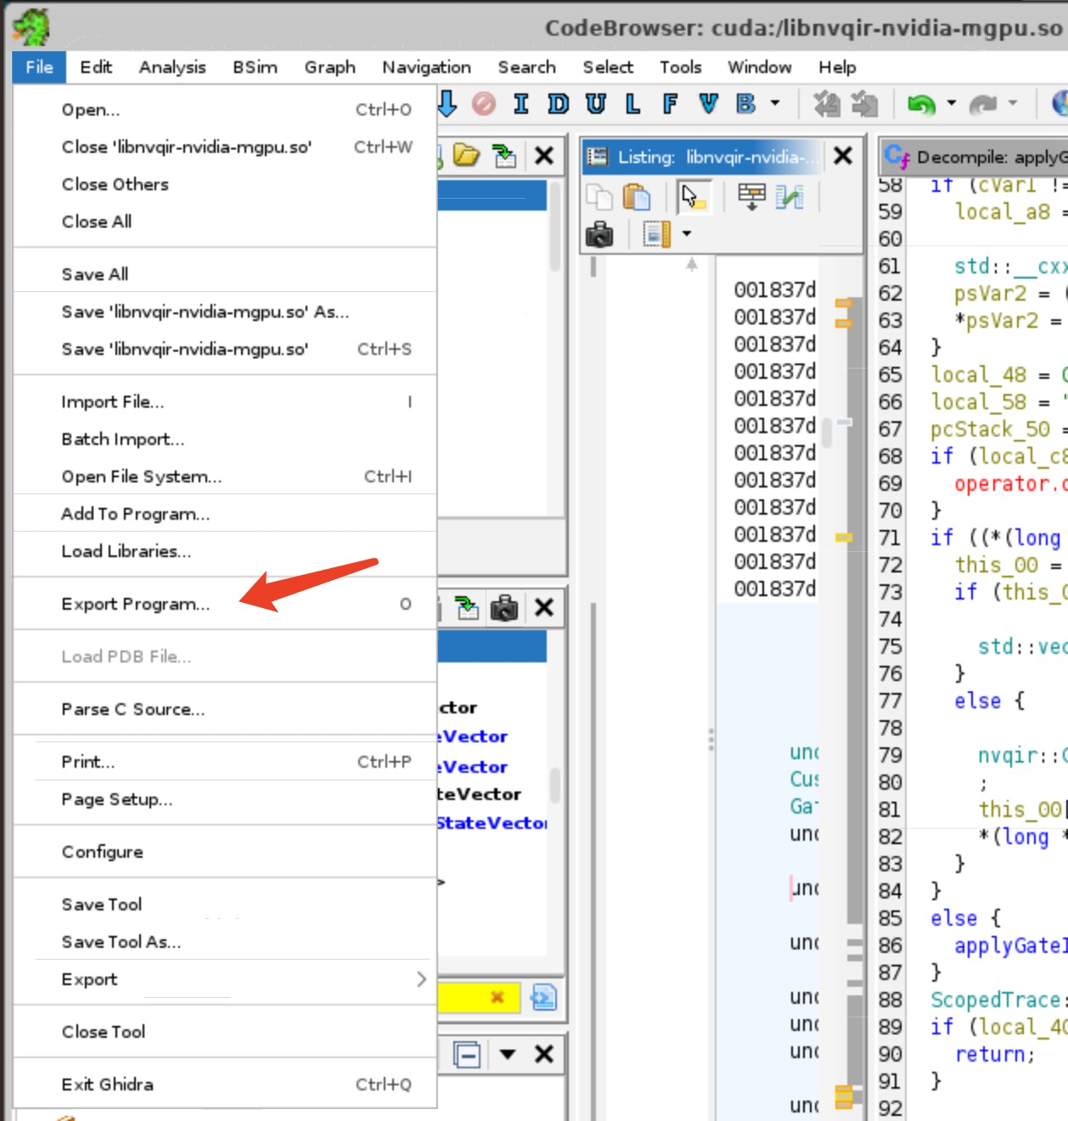Click the diff view icon in Listing toolbar
The height and width of the screenshot is (1121, 1068).
789,197
